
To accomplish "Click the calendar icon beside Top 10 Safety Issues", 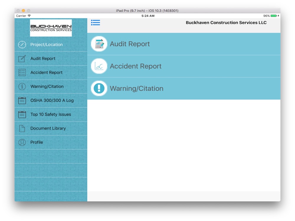I will click(x=22, y=114).
